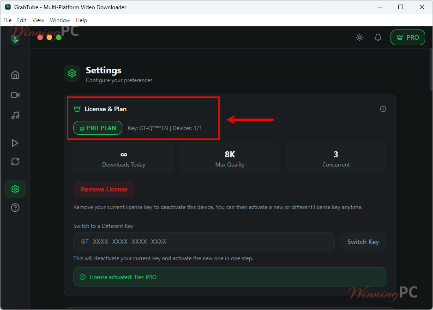Image resolution: width=433 pixels, height=310 pixels.
Task: Click the 'License & Plan' heading
Action: tap(106, 109)
